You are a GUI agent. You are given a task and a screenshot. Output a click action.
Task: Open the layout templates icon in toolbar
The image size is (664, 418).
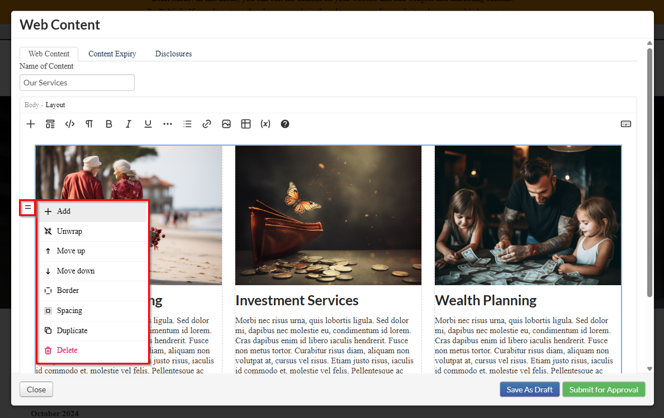50,124
